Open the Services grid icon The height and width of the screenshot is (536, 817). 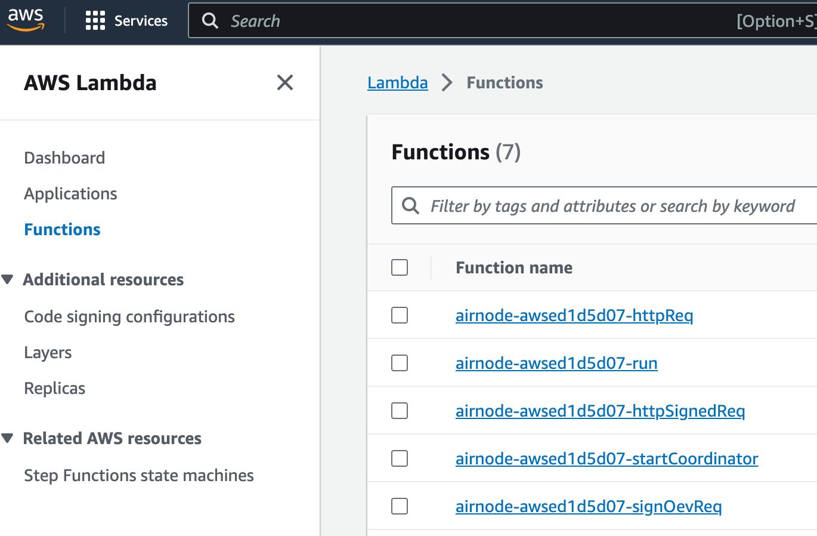point(95,20)
